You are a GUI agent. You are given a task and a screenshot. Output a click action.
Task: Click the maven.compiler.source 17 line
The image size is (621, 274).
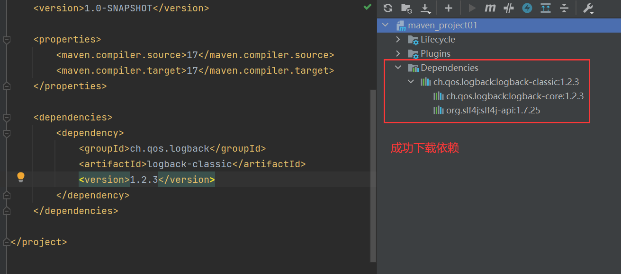pos(195,55)
